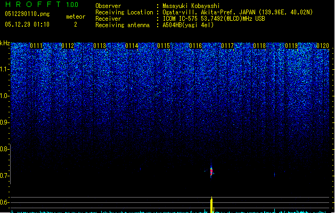Click the 0.6 kHz axis label
Viewport: 335px width, 213px height.
(4, 202)
